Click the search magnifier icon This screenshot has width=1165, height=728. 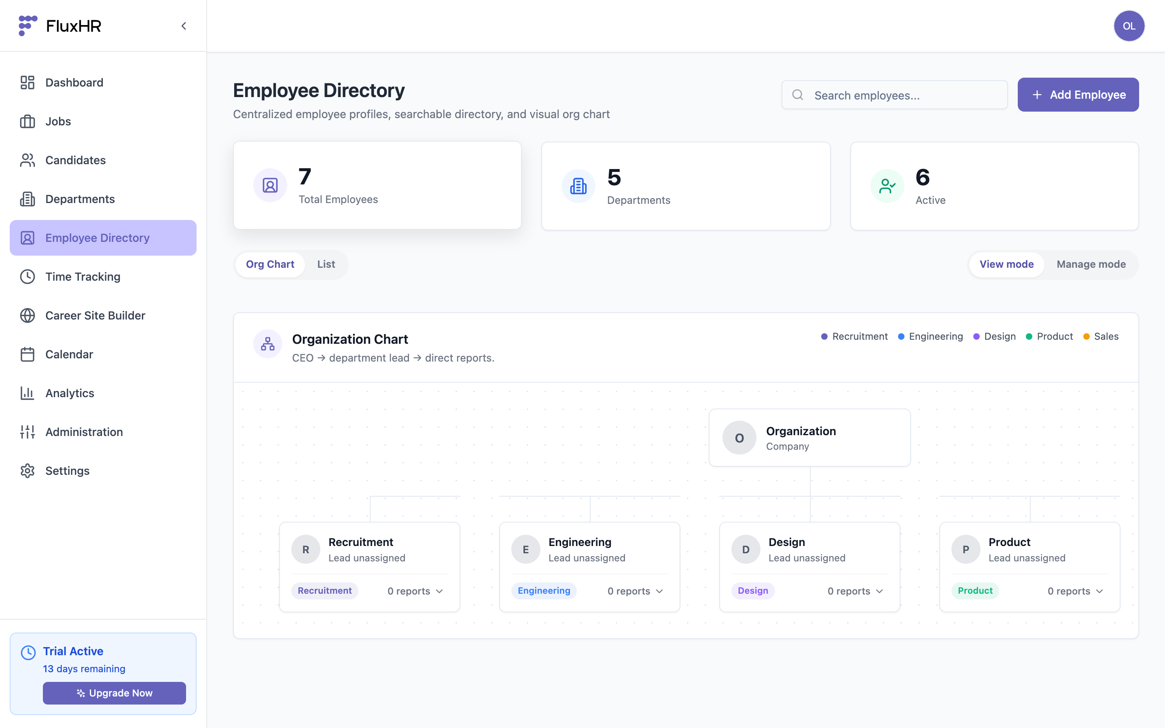[x=798, y=95]
